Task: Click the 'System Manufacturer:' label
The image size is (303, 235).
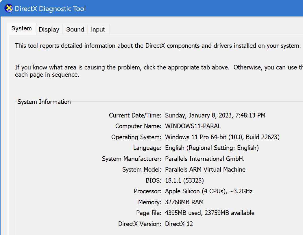Action: click(132, 159)
